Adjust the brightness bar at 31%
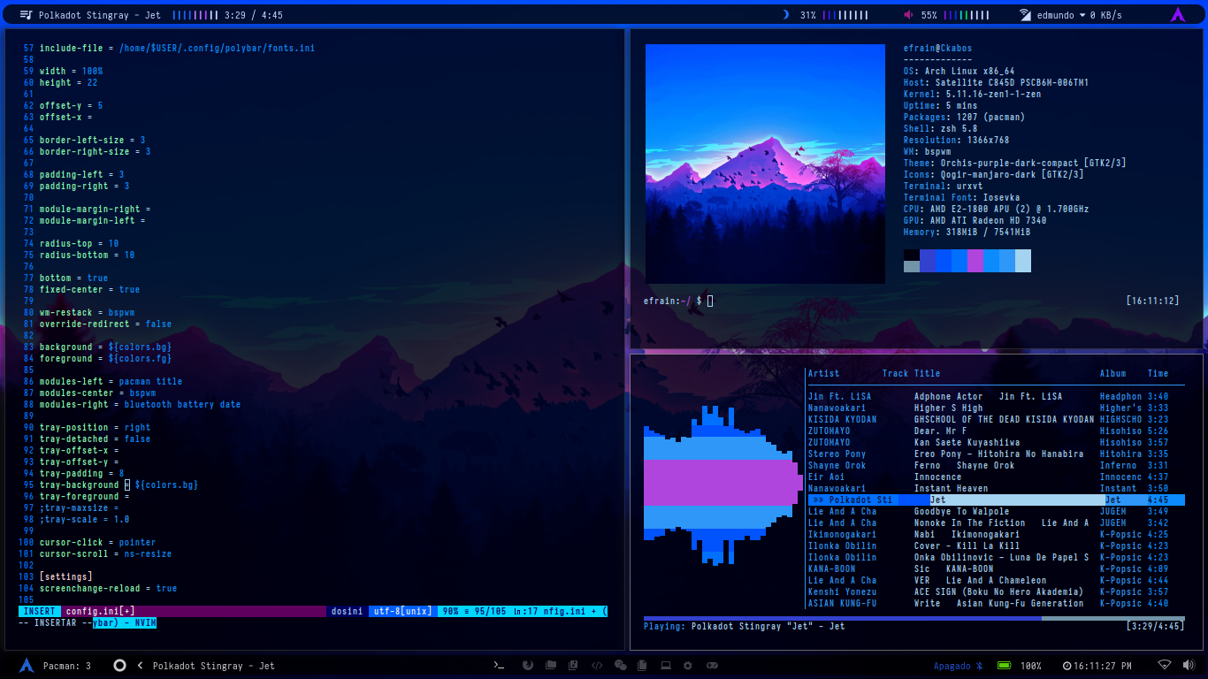 [845, 15]
